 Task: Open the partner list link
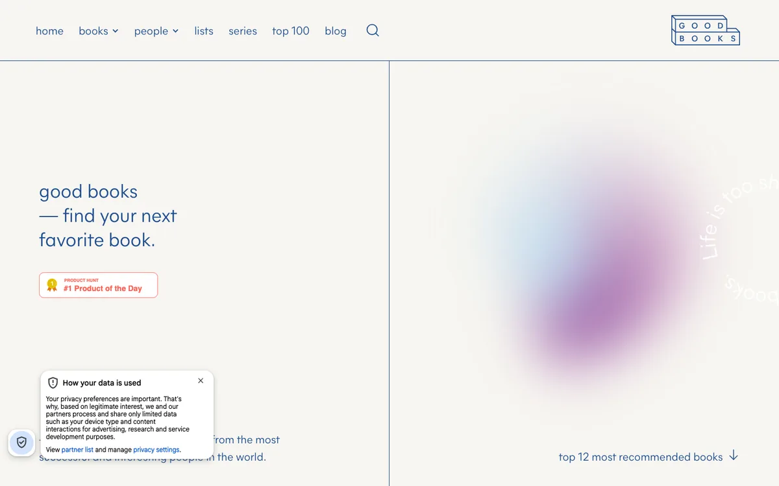point(77,450)
